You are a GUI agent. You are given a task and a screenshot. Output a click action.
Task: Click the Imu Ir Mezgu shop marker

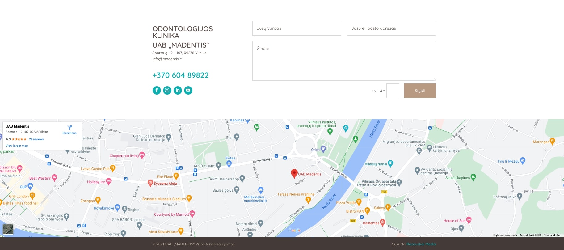[523, 161]
